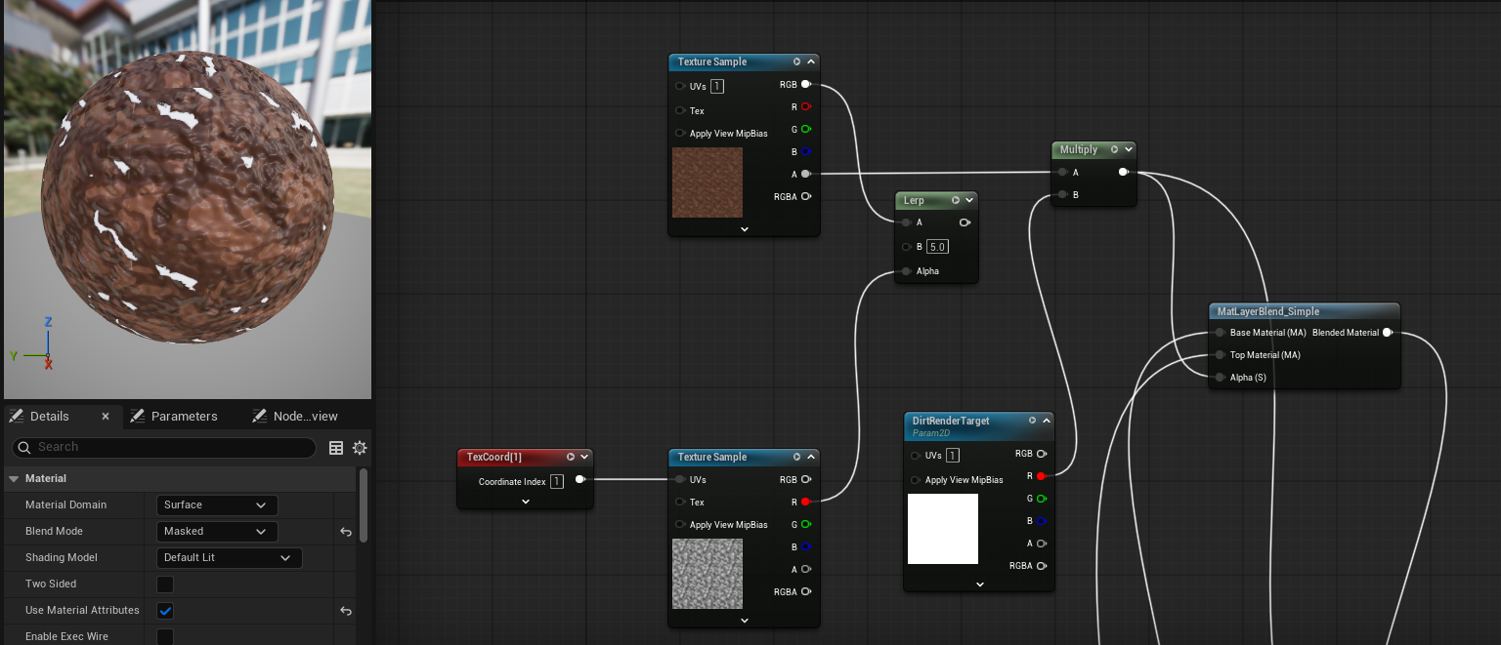Uncheck Use Material Attributes checkbox

point(165,611)
